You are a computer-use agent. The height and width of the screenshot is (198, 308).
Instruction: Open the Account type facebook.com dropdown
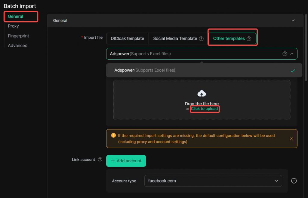pos(213,181)
